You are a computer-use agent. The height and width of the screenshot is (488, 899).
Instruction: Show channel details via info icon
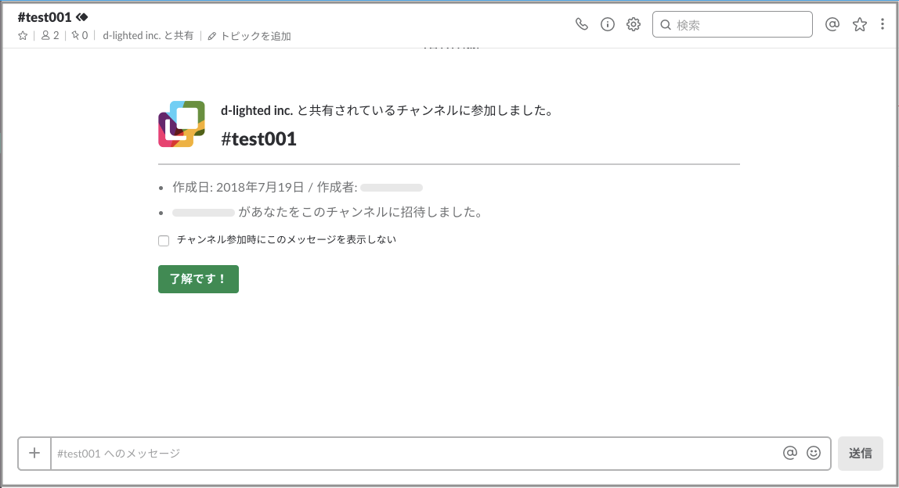[607, 24]
